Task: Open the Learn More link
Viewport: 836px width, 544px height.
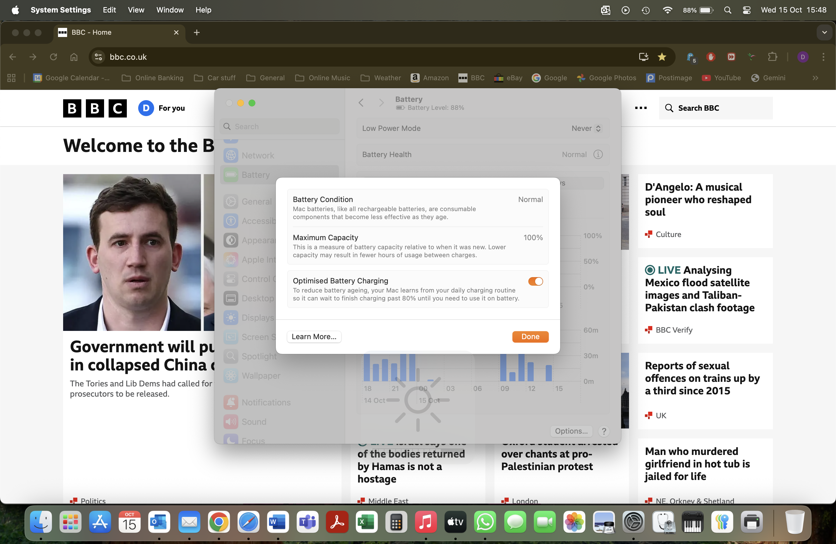Action: click(x=314, y=336)
